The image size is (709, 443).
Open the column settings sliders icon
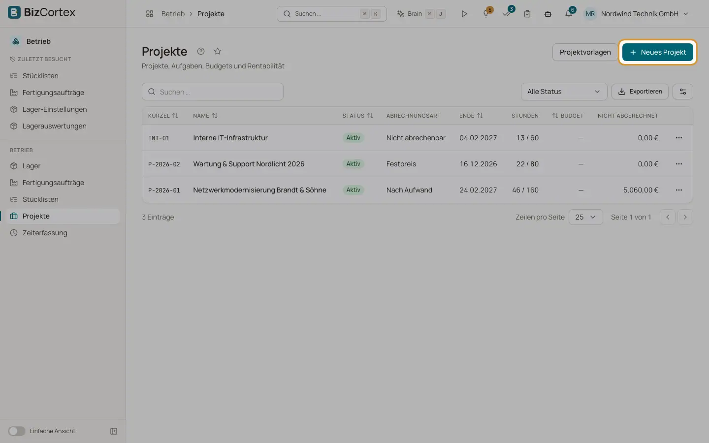683,92
